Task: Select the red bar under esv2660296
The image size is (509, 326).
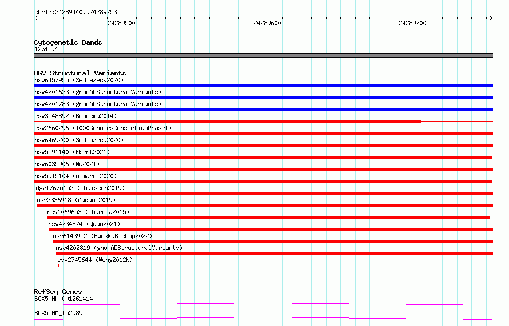Action: pyautogui.click(x=263, y=134)
